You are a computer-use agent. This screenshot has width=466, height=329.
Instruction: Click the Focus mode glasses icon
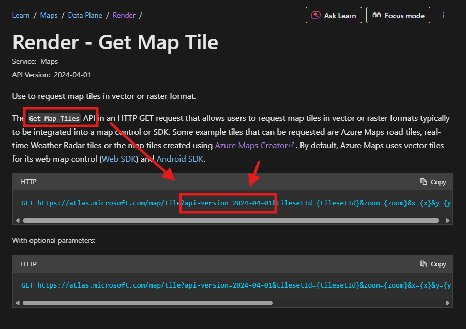click(377, 15)
